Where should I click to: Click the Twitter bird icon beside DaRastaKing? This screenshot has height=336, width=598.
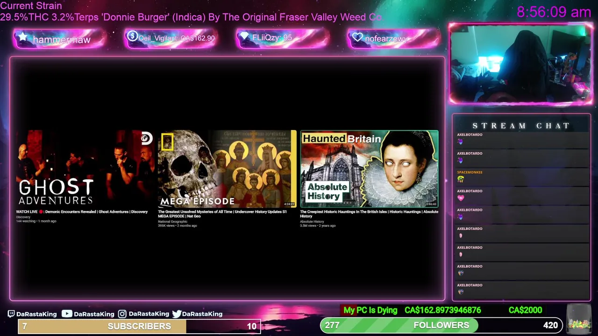177,314
